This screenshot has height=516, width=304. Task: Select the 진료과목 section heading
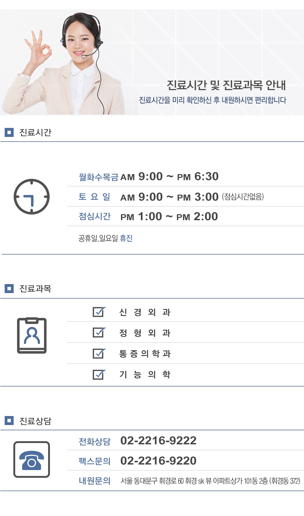(x=35, y=289)
